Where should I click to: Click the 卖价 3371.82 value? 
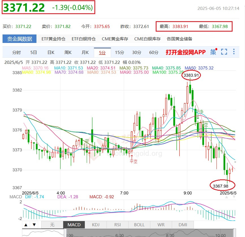click(x=63, y=26)
